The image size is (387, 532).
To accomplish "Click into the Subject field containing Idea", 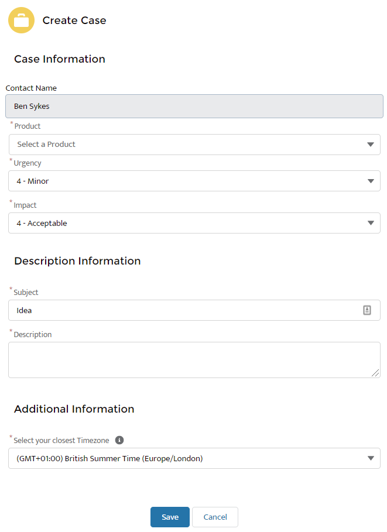I will pos(194,310).
